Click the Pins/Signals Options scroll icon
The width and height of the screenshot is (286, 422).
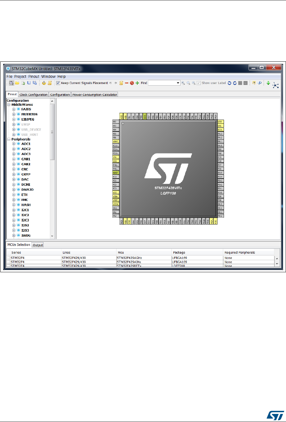click(x=121, y=83)
